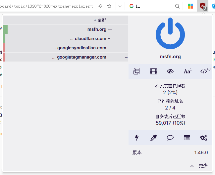The width and height of the screenshot is (215, 175).
Task: Toggle remote fonts blocking (Aa)
Action: pyautogui.click(x=188, y=71)
